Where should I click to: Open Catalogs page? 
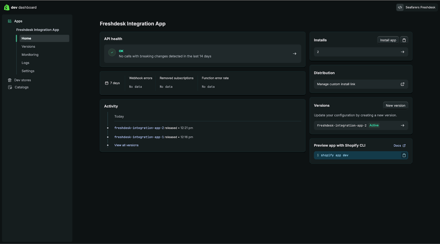point(21,87)
